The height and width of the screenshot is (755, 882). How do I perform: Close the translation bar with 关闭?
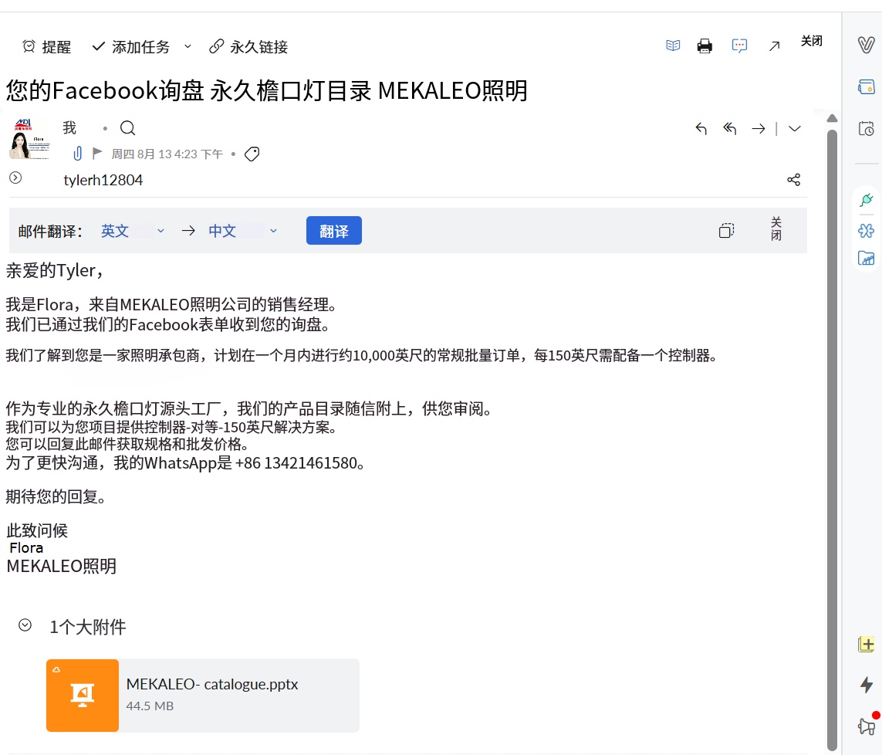(776, 229)
